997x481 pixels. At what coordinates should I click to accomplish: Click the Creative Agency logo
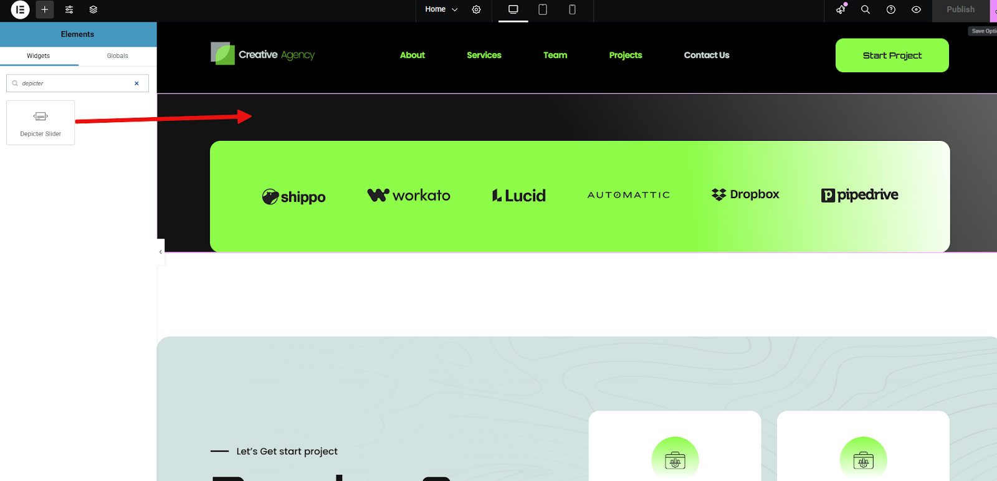(x=263, y=54)
